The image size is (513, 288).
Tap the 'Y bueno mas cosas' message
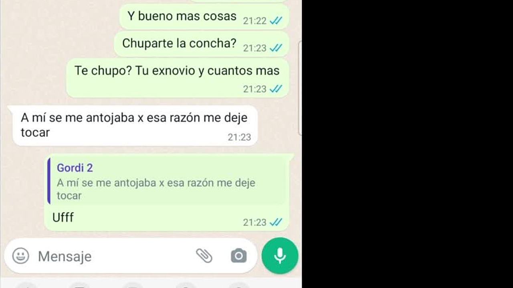204,17
